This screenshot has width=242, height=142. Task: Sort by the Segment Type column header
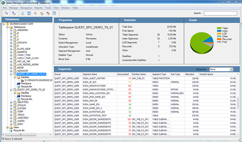(161, 74)
